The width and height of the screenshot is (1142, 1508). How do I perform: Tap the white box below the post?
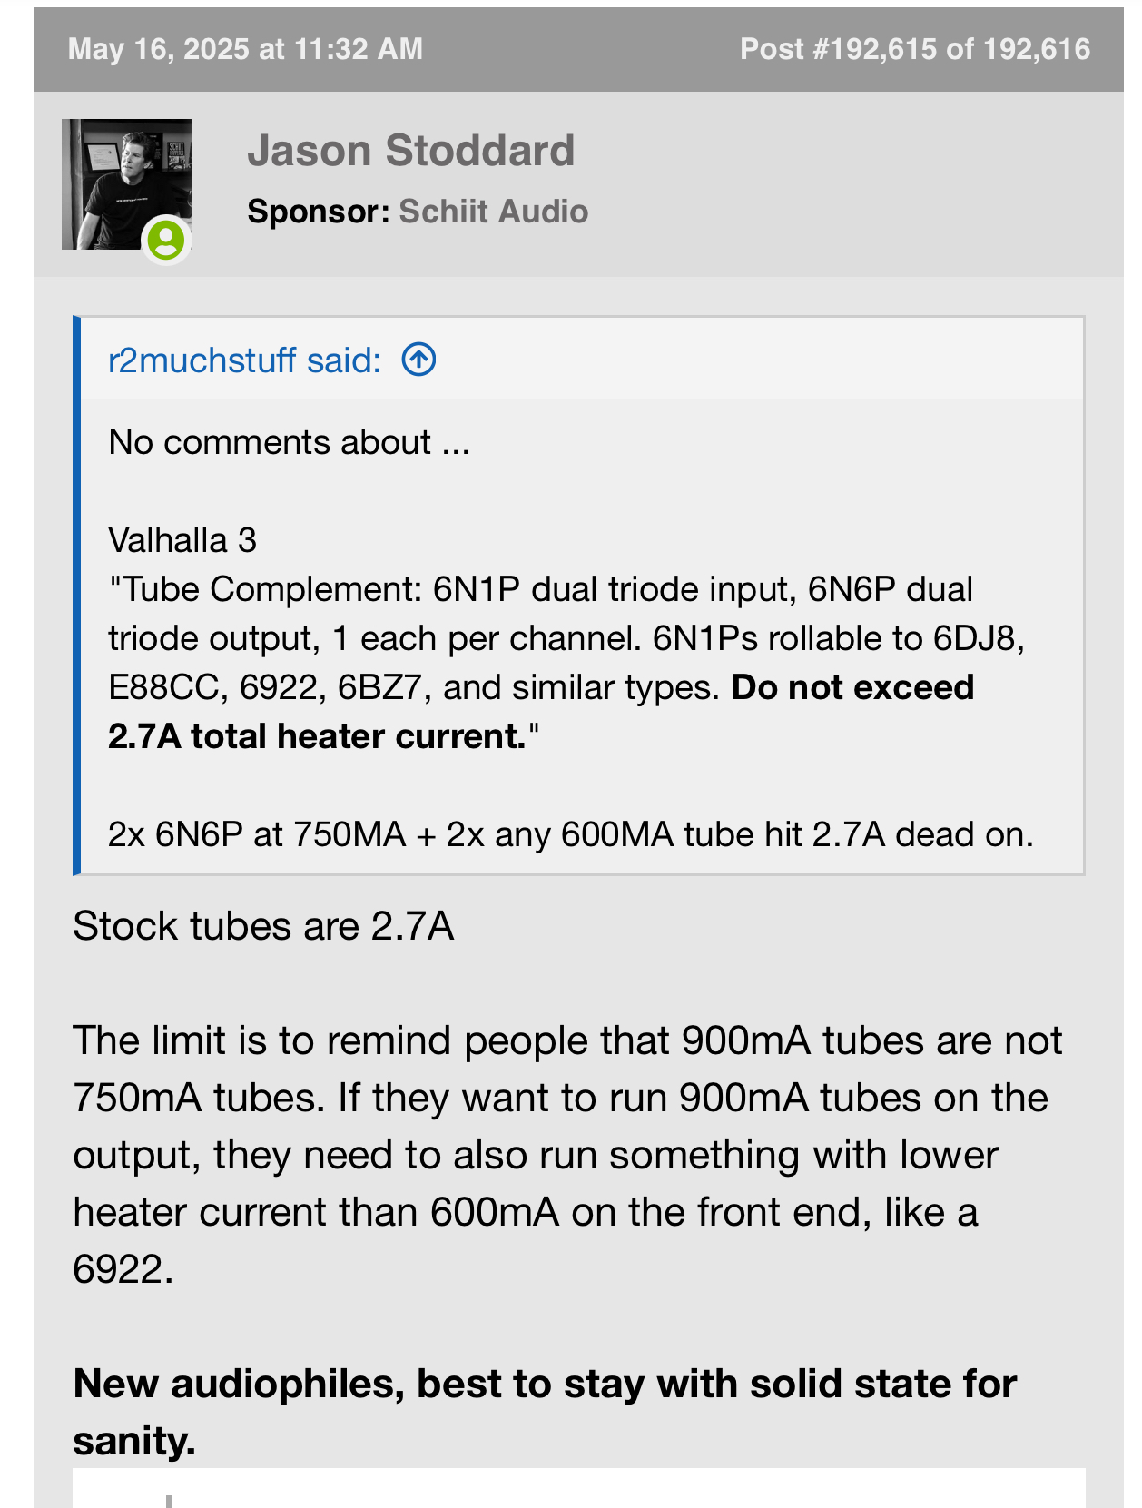(x=579, y=1488)
